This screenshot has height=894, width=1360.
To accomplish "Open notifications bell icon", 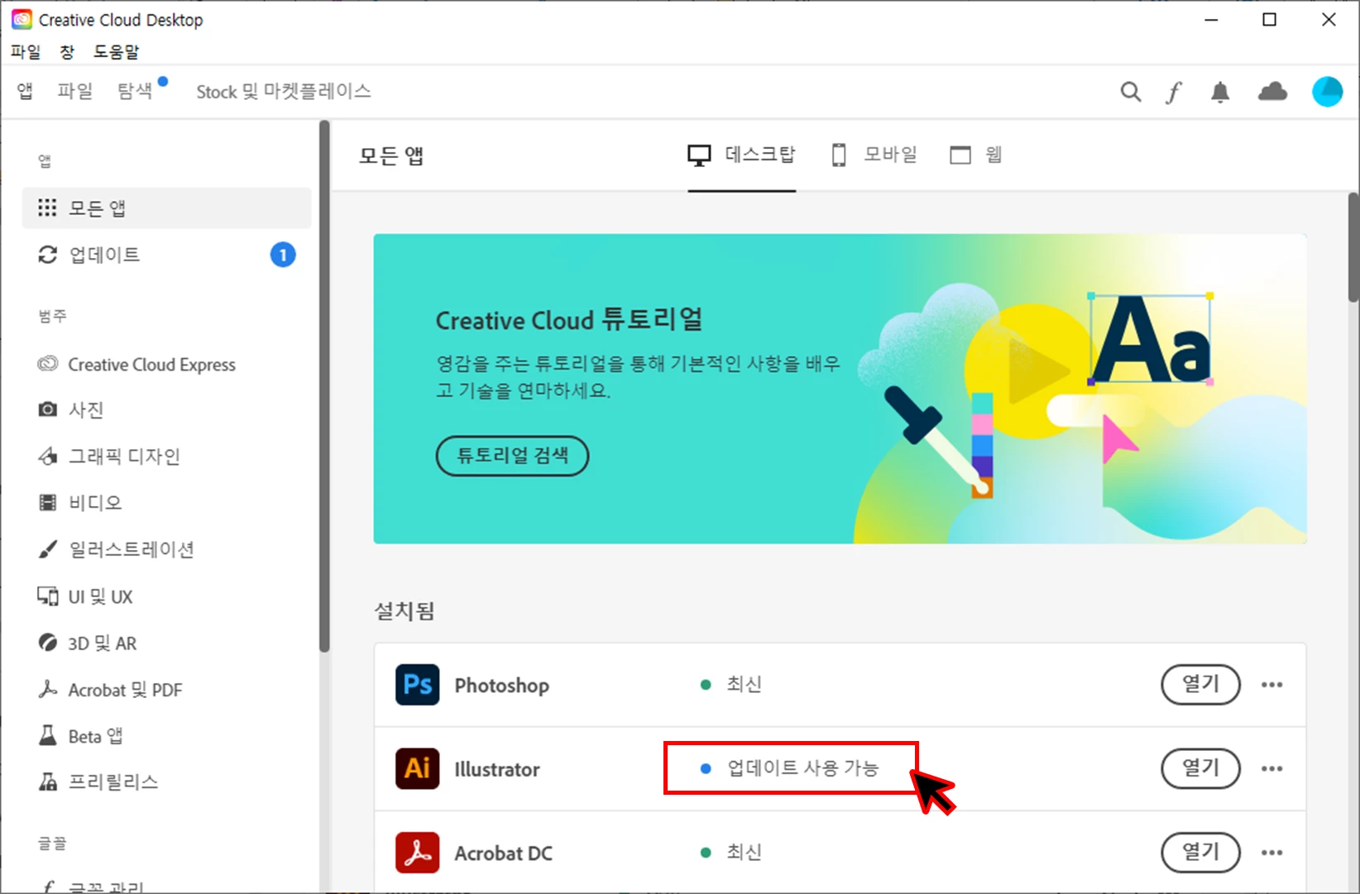I will point(1220,92).
